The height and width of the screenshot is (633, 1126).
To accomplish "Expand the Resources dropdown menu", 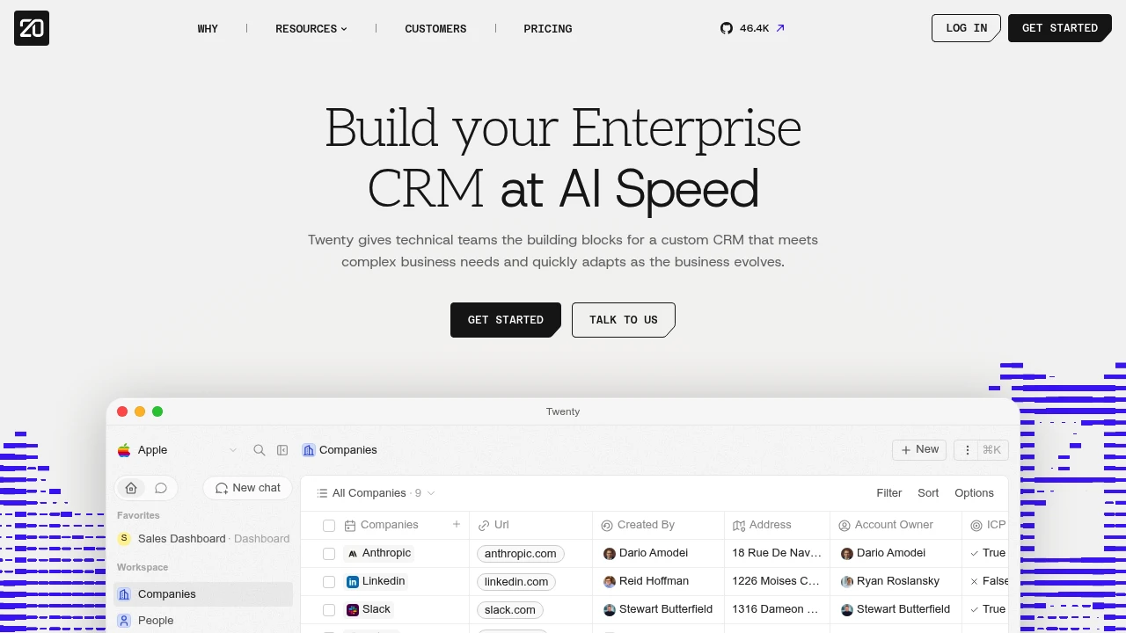I will (x=311, y=29).
